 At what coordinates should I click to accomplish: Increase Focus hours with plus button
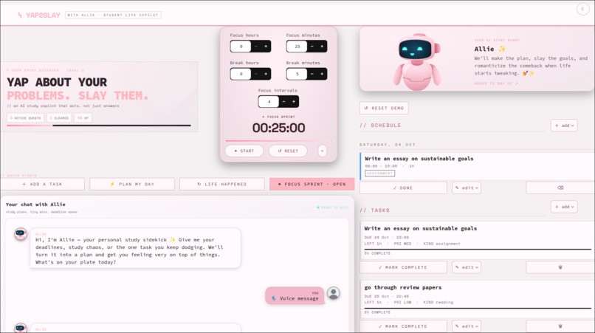tap(266, 47)
